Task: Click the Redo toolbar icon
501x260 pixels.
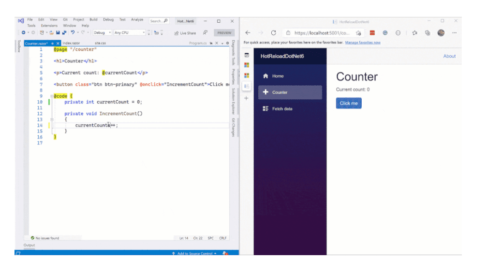Action: (x=83, y=32)
